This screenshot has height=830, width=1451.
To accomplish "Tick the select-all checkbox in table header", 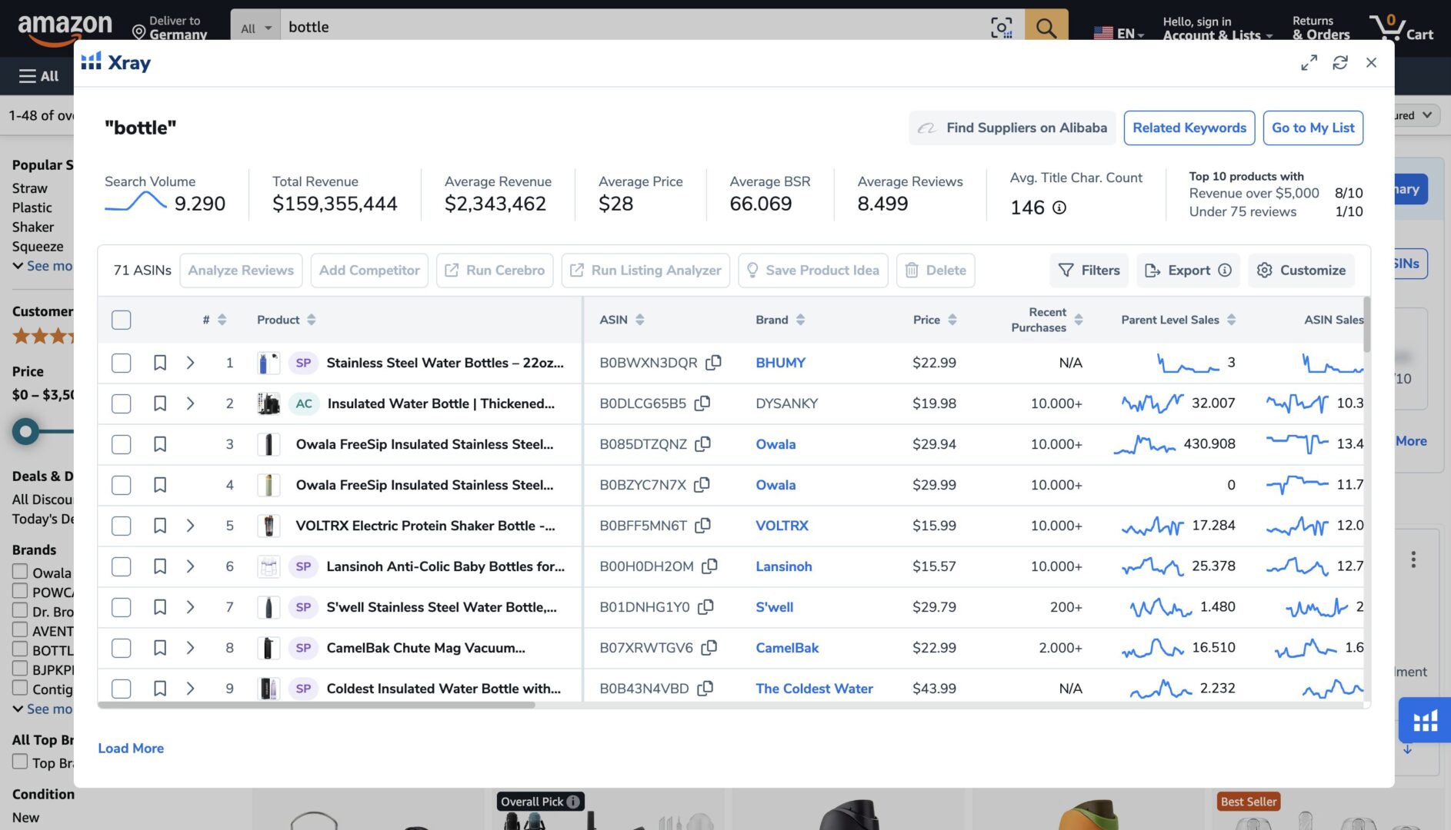I will pyautogui.click(x=122, y=320).
